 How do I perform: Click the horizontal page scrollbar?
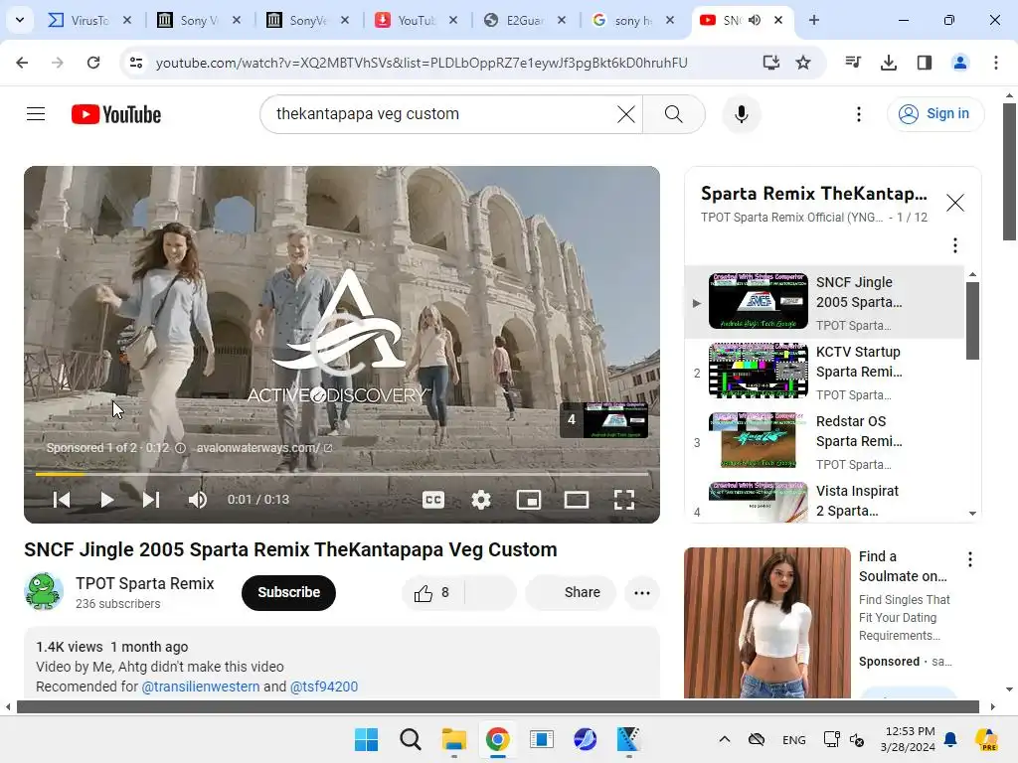coord(498,706)
